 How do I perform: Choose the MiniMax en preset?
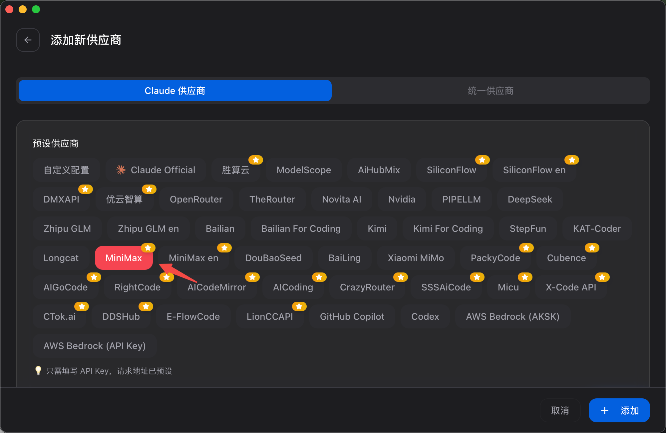[x=193, y=258]
